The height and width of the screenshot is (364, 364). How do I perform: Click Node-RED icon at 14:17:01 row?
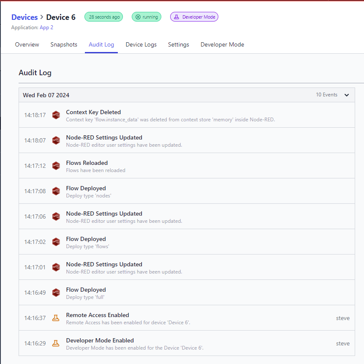pyautogui.click(x=56, y=267)
